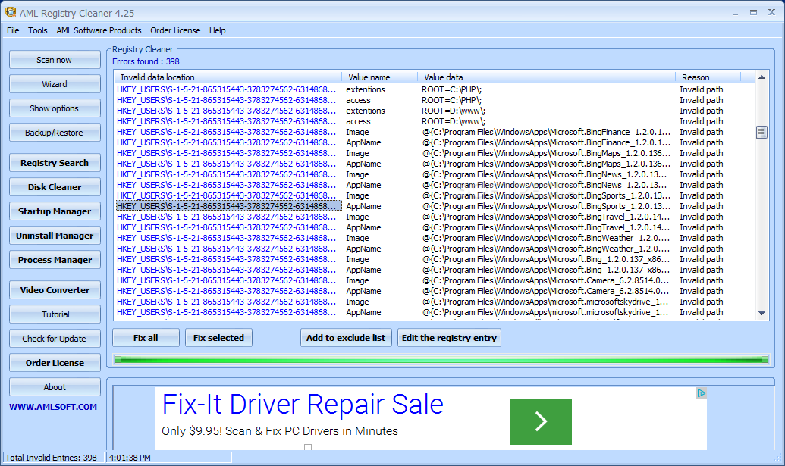Select the highlighted BingSports AppName row

(435, 207)
